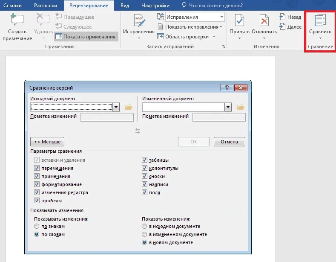
Task: Toggle the сноски checkbox
Action: click(144, 176)
